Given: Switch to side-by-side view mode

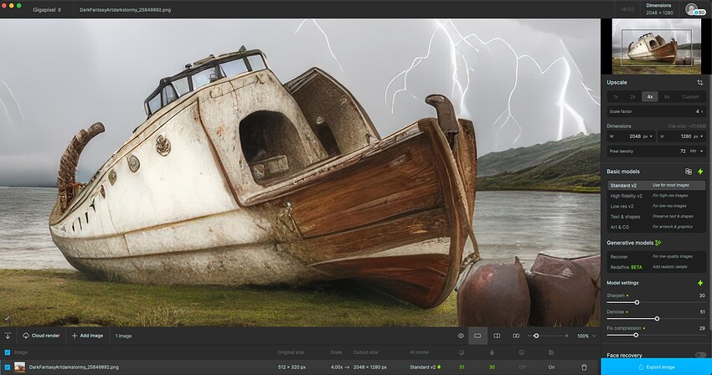Looking at the screenshot, I should [516, 336].
